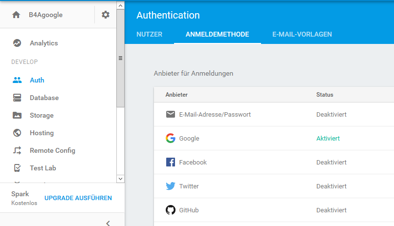Click the Google logo icon
Image resolution: width=394 pixels, height=226 pixels.
(171, 138)
